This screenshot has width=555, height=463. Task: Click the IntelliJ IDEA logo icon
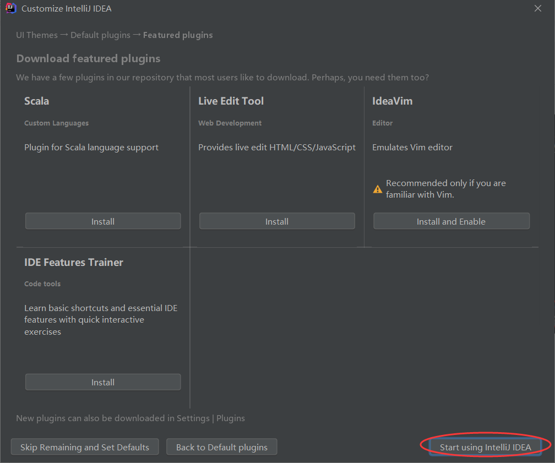(11, 8)
